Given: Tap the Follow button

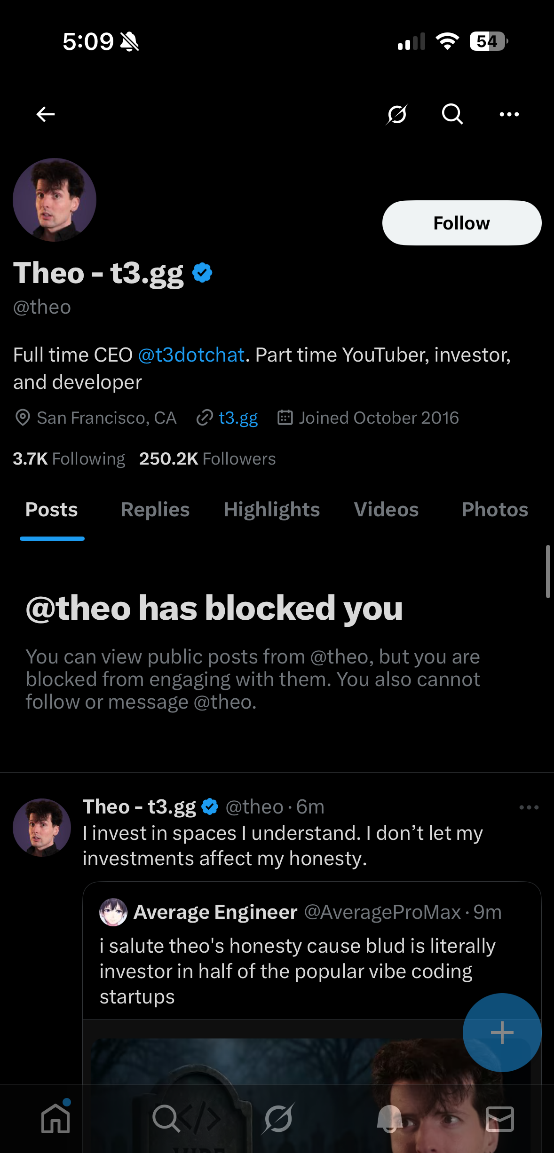Looking at the screenshot, I should tap(461, 223).
